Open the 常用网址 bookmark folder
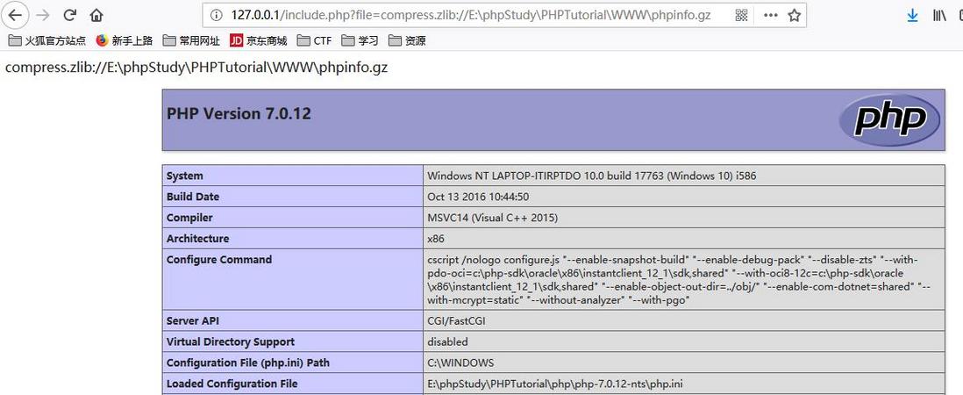The width and height of the screenshot is (963, 395). pyautogui.click(x=190, y=40)
